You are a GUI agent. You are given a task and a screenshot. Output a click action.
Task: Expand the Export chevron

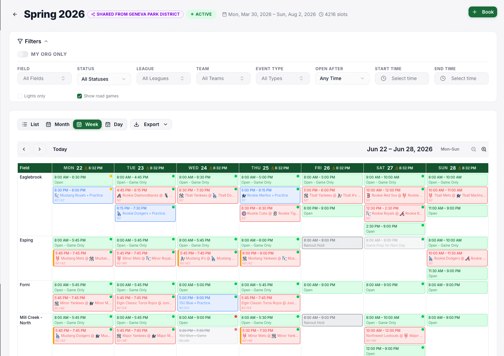pos(165,124)
